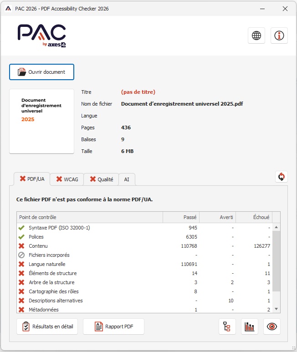Click the passed count 945
297x352 pixels.
click(193, 228)
